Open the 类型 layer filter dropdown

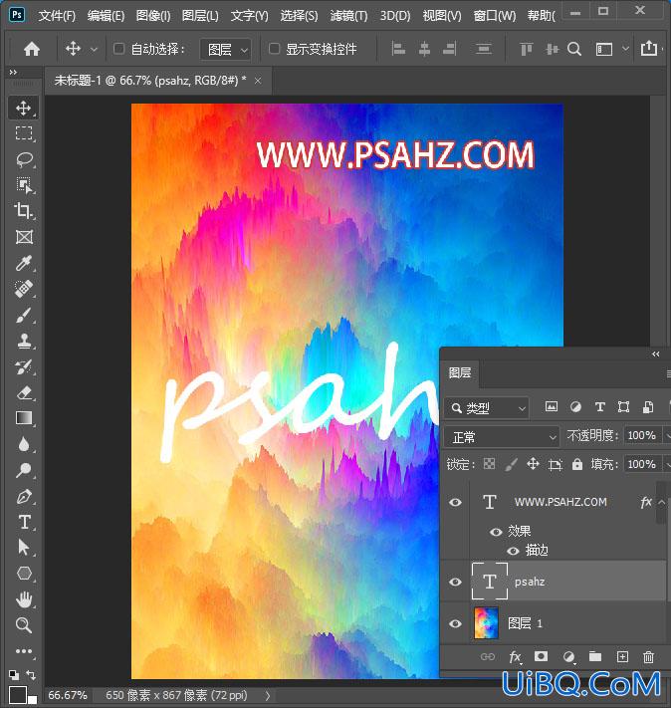point(487,408)
